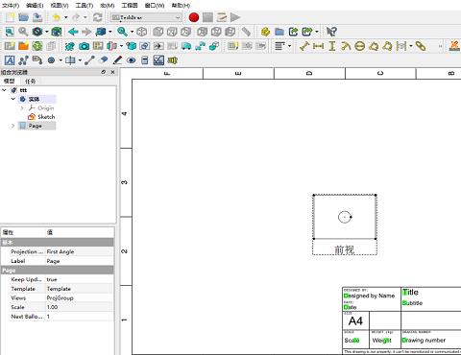Viewport: 461px width, 355px height.
Task: Show hidden toolbar items via overflow chevron
Action: (x=441, y=46)
